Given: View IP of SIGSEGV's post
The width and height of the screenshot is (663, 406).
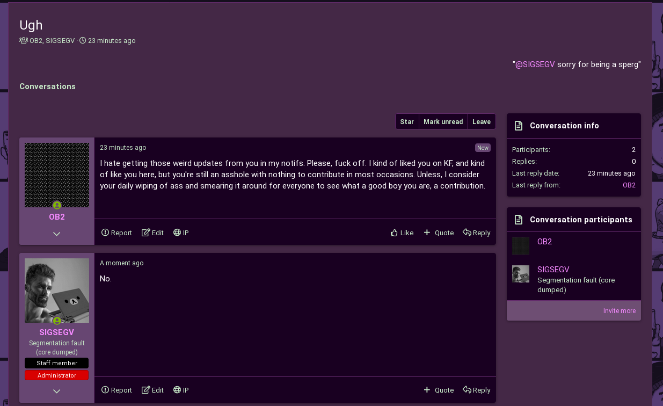Looking at the screenshot, I should pos(181,390).
